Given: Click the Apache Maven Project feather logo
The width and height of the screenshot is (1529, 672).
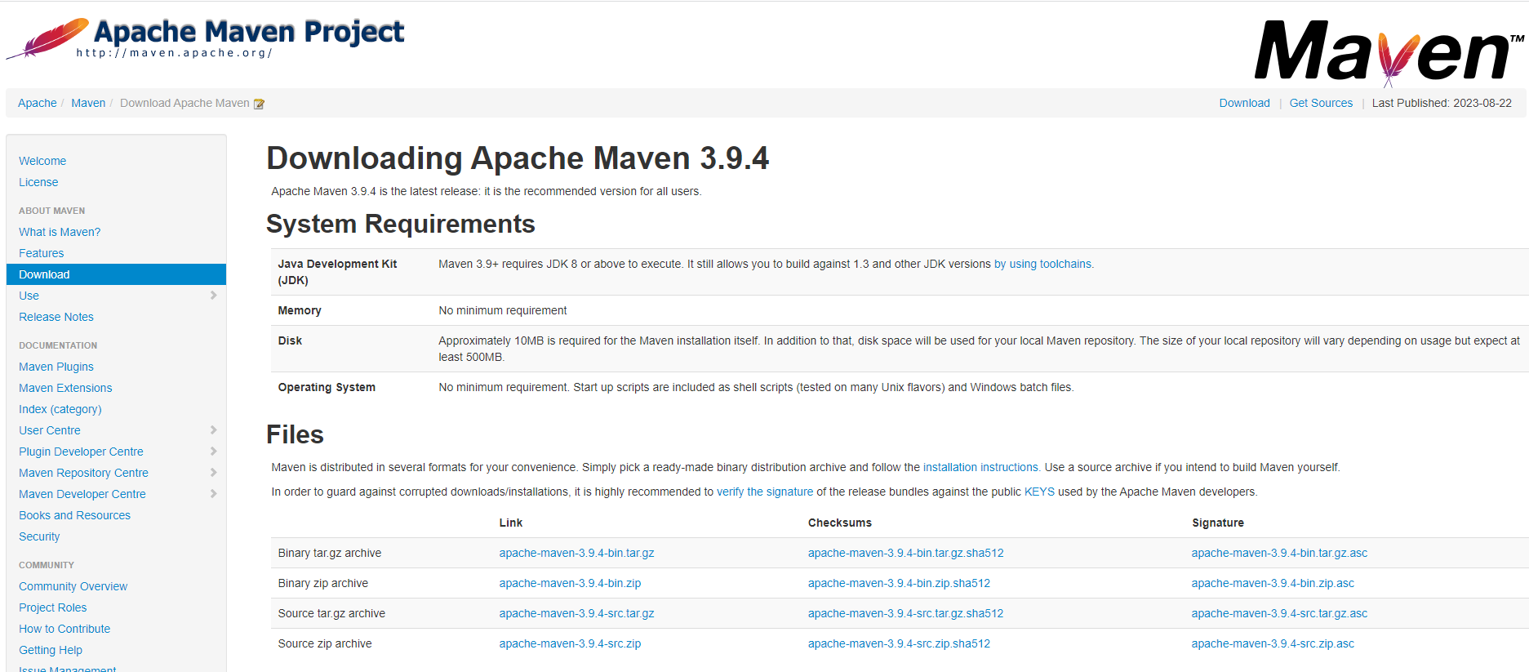Looking at the screenshot, I should (205, 38).
